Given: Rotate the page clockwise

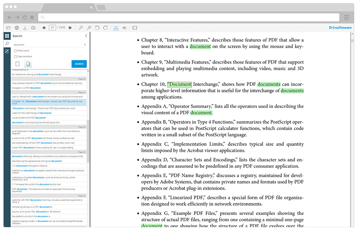Looking at the screenshot, I should 106,28.
